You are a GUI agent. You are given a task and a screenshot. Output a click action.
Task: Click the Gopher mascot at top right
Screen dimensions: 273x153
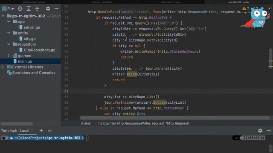click(255, 17)
